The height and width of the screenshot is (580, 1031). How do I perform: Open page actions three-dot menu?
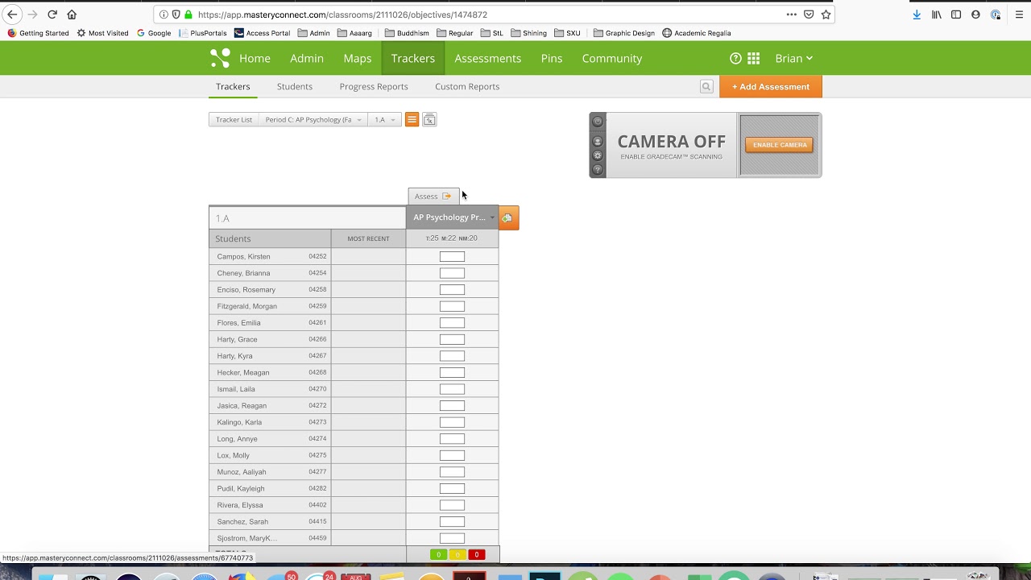(x=792, y=14)
